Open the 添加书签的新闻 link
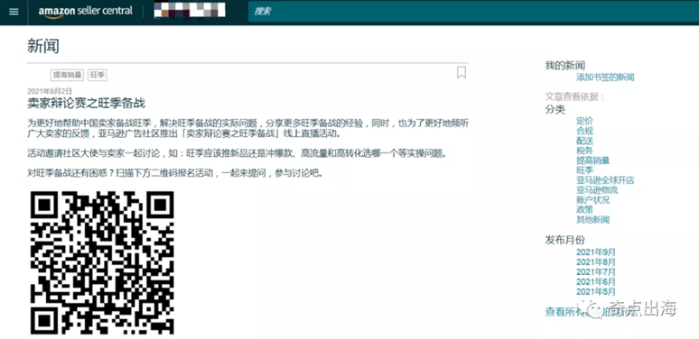Screen dimensions: 699x339 click(x=605, y=78)
